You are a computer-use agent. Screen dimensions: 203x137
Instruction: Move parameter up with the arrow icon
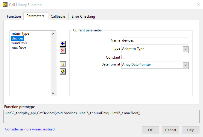point(63,64)
